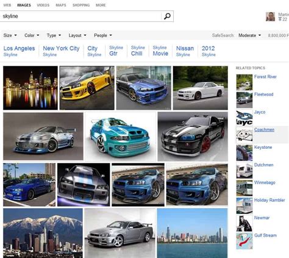Click the rewards trophy icon
Image resolution: width=289 pixels, height=258 pixels.
click(280, 19)
